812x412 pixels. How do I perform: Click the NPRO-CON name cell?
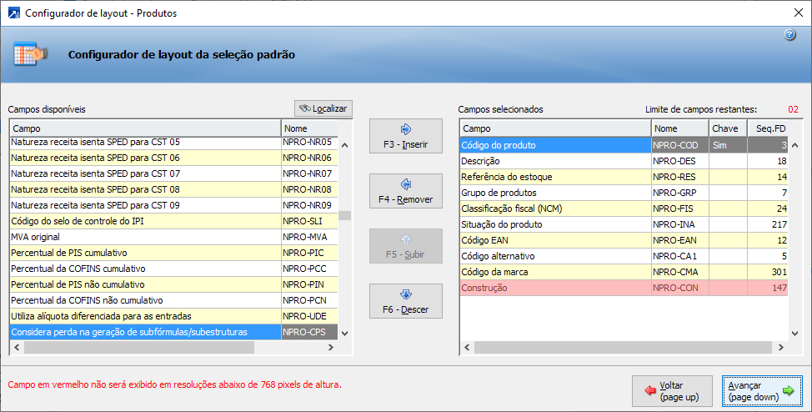[x=680, y=288]
